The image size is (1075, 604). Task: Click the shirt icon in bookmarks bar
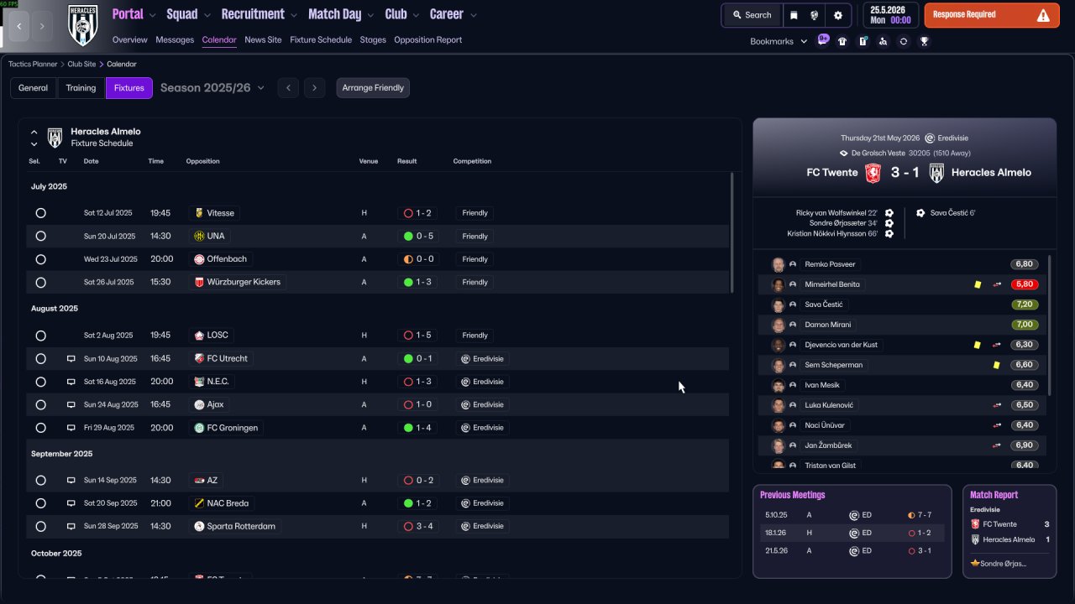pos(842,41)
